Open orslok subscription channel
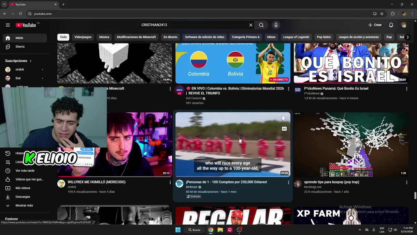This screenshot has height=235, width=417. click(25, 70)
